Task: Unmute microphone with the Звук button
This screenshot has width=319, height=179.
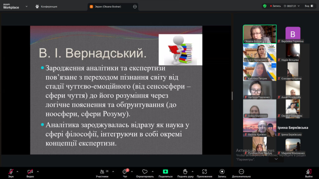Action: click(11, 172)
